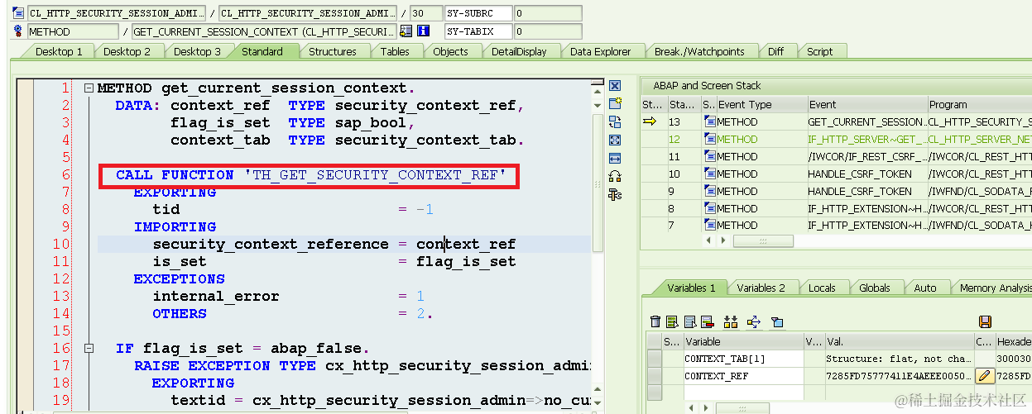The height and width of the screenshot is (414, 1032).
Task: Switch to the Globals tab
Action: click(874, 288)
